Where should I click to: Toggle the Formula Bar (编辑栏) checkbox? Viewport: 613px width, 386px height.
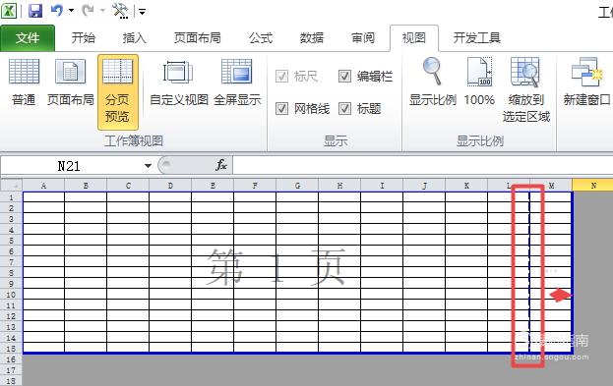pyautogui.click(x=344, y=76)
